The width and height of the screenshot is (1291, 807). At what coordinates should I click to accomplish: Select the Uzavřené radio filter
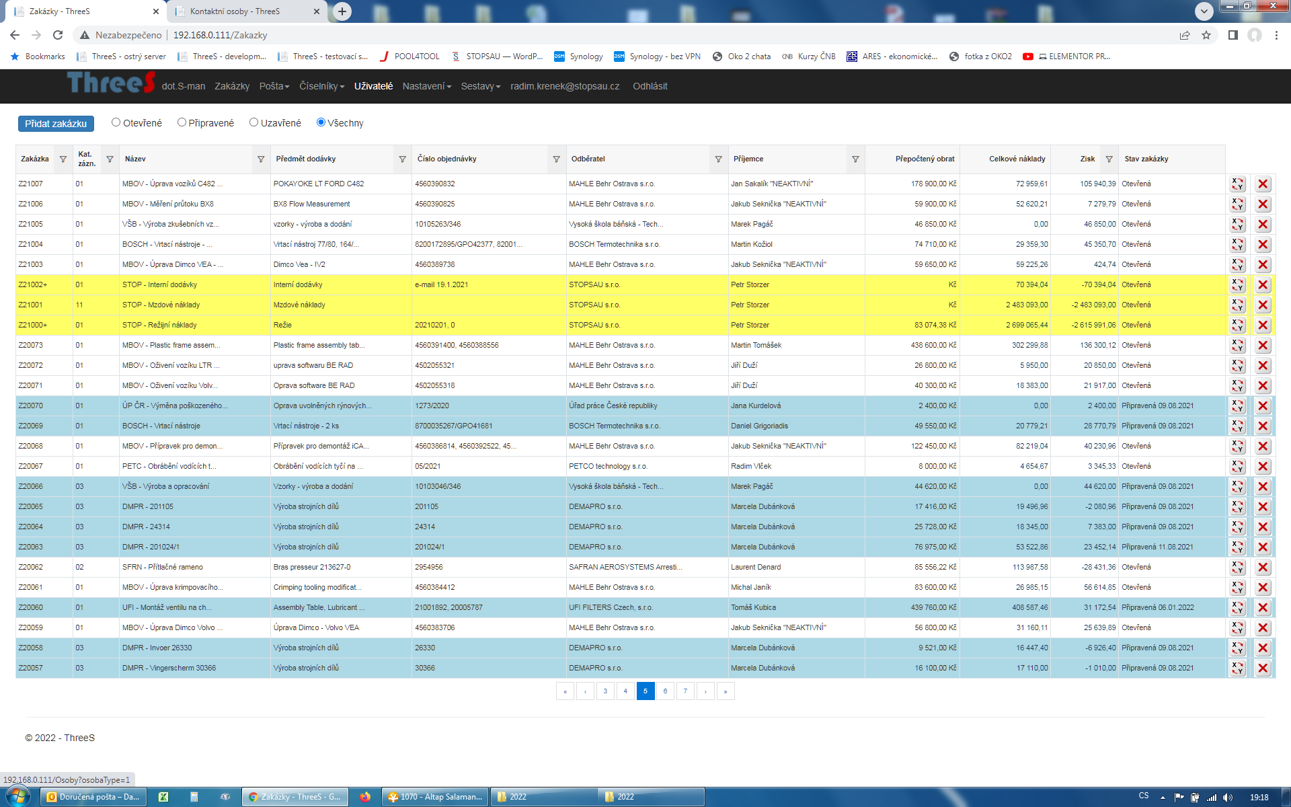point(253,122)
